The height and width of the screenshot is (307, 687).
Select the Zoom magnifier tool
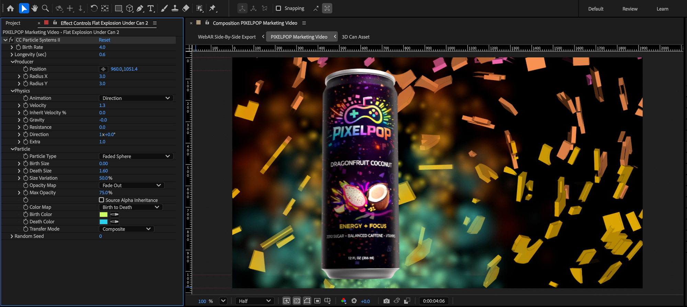point(45,8)
